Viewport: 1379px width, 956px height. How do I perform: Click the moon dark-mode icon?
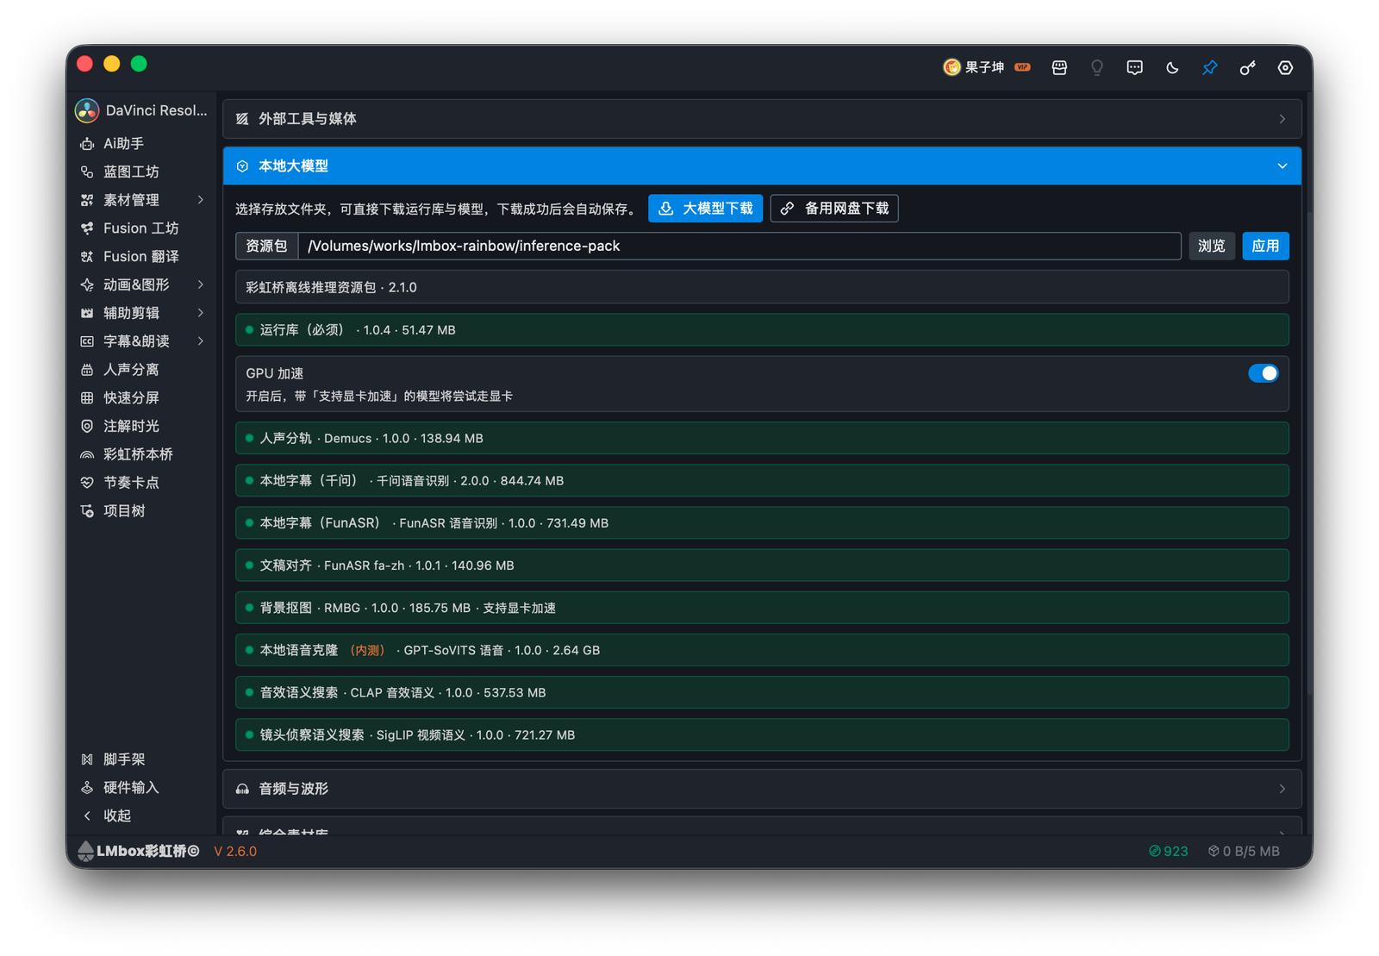click(1172, 67)
